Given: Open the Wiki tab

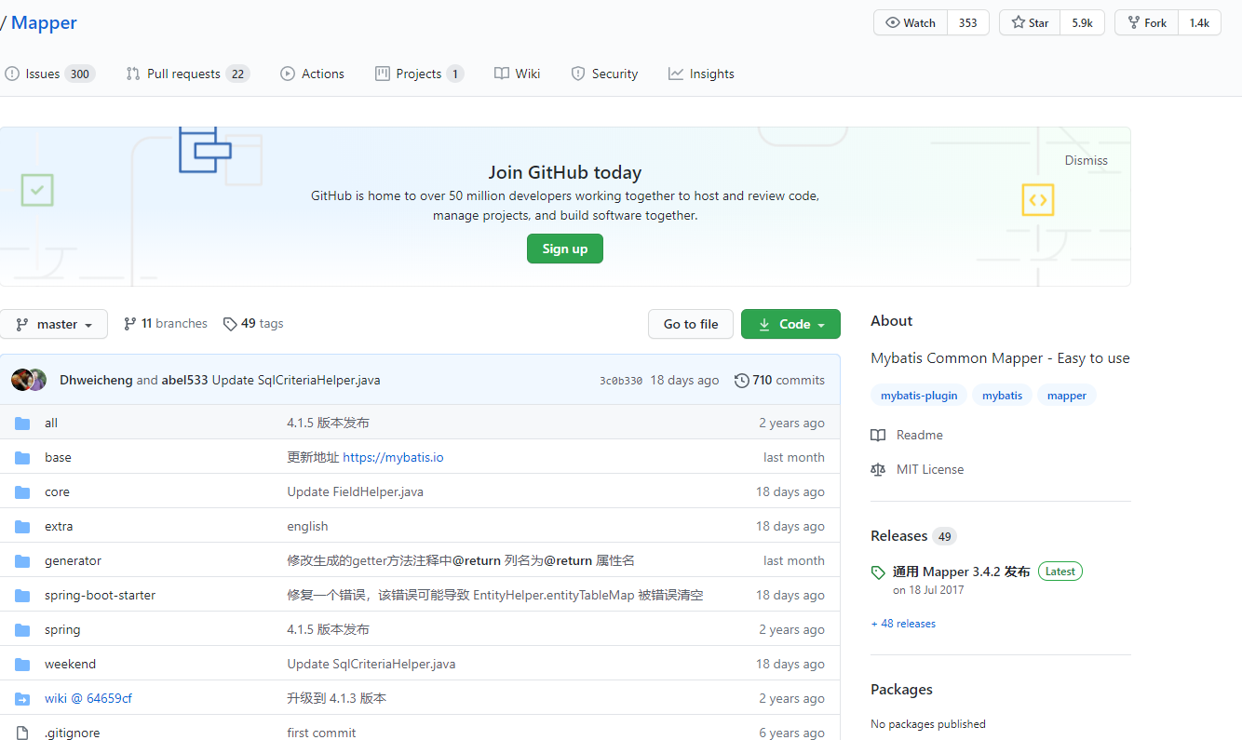Looking at the screenshot, I should [x=518, y=74].
